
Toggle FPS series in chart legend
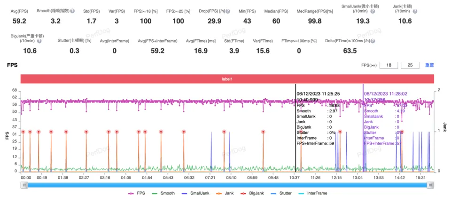point(136,193)
